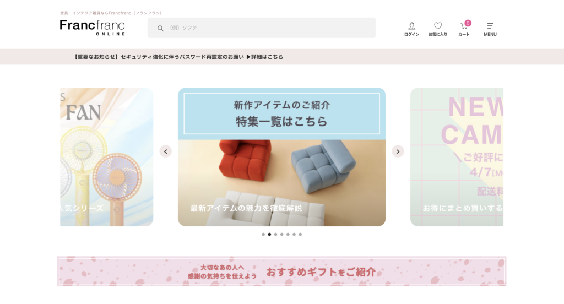Image resolution: width=564 pixels, height=304 pixels.
Task: Select the fifth carousel pagination dot
Action: click(x=288, y=234)
